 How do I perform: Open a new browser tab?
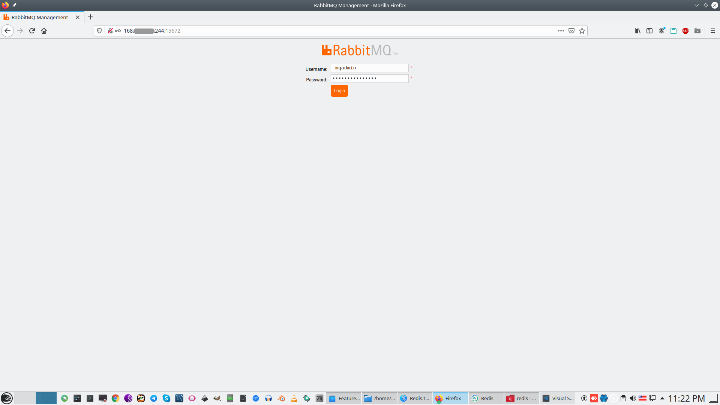point(90,17)
